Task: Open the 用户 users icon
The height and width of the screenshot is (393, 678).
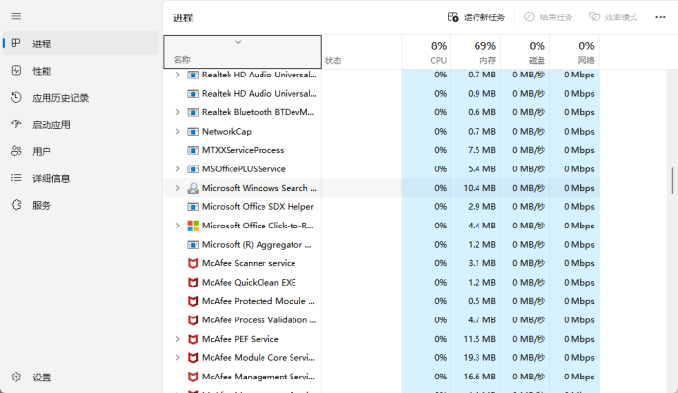Action: point(16,151)
